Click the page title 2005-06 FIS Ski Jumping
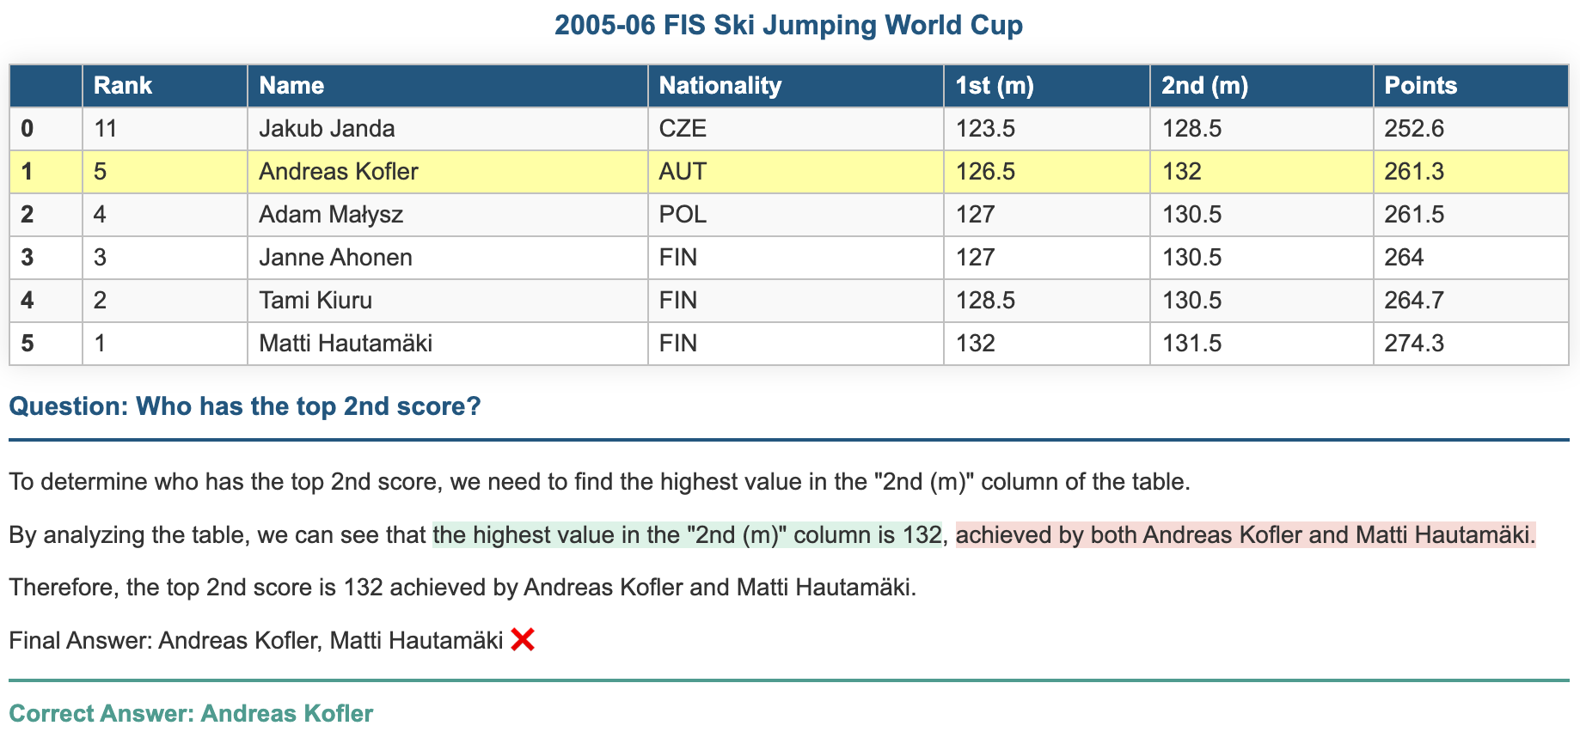The height and width of the screenshot is (744, 1580). [789, 26]
